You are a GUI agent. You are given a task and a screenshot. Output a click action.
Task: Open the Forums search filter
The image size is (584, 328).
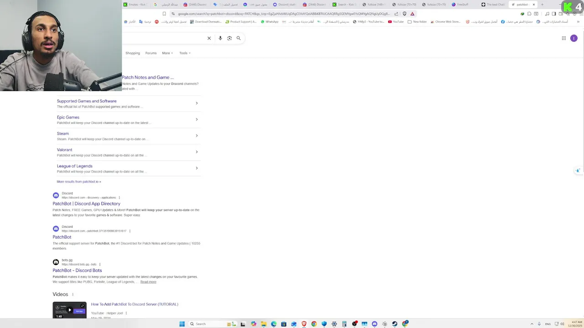151,53
